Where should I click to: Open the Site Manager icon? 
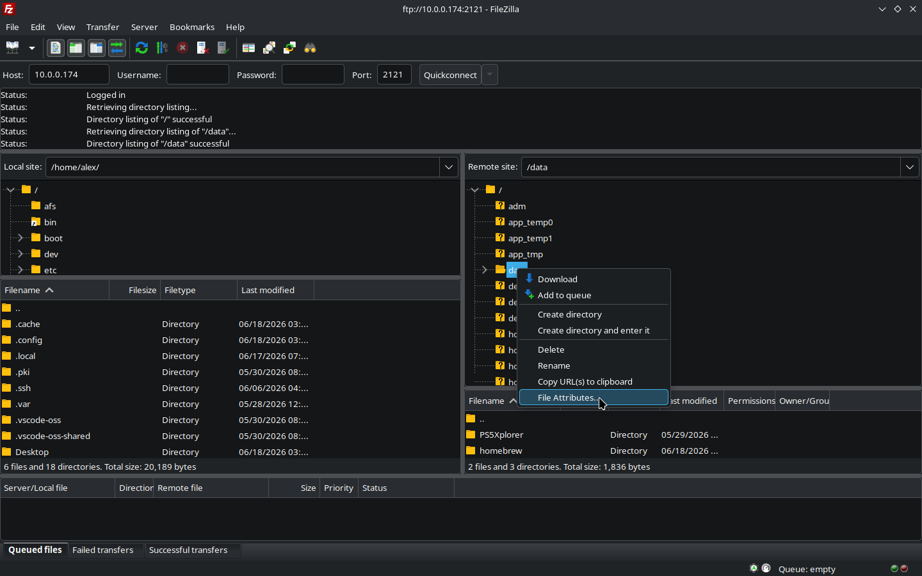pos(12,48)
